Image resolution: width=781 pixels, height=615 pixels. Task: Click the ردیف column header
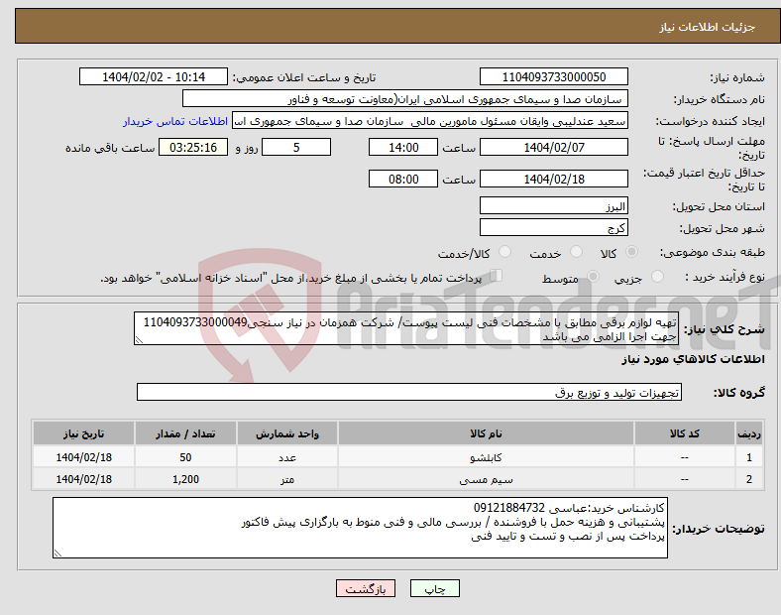[749, 433]
